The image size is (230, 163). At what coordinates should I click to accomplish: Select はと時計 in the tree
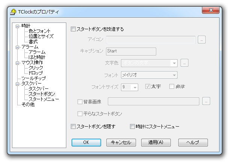tap(37, 57)
